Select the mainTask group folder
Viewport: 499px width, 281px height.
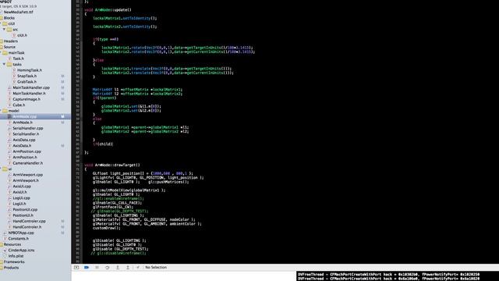tap(16, 53)
